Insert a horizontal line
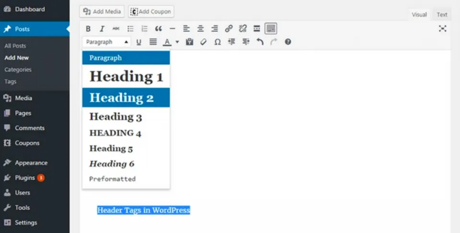This screenshot has width=460, height=233. (x=172, y=29)
